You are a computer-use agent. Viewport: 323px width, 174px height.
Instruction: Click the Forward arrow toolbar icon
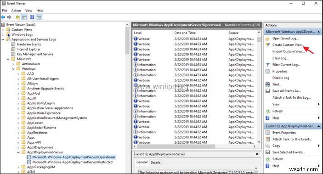[9, 17]
